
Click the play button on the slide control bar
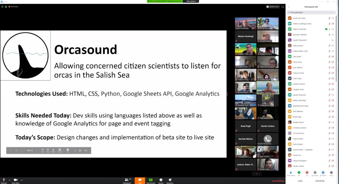pyautogui.click(x=16, y=151)
